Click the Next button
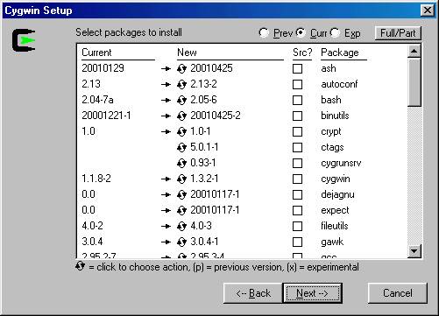This screenshot has height=316, width=439. click(312, 293)
